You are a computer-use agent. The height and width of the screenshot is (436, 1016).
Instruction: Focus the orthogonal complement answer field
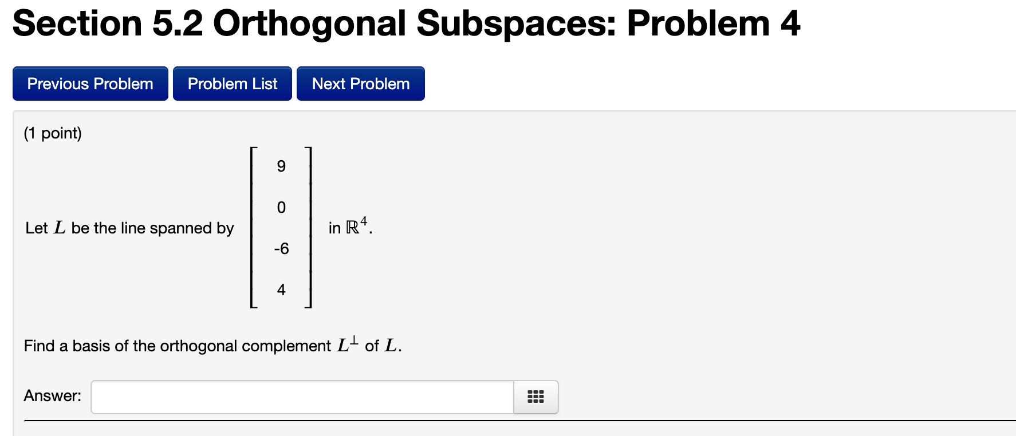(301, 396)
